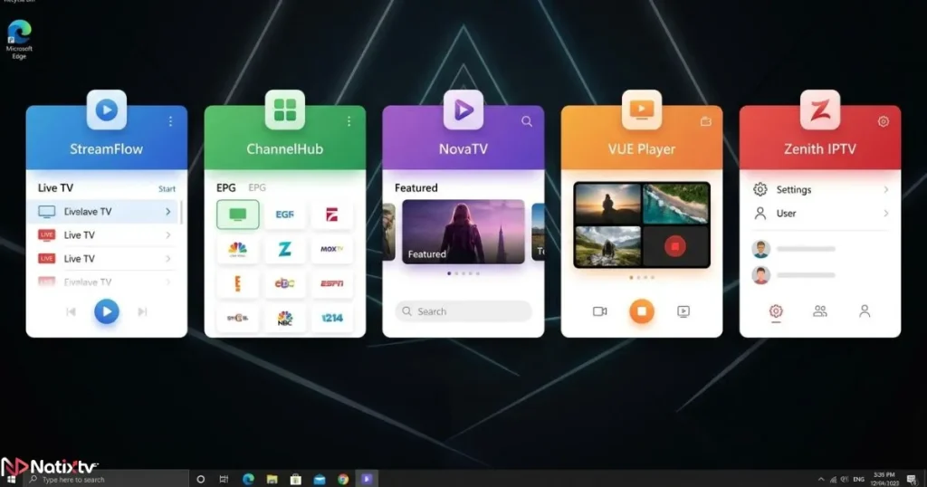Open the VUE Player logo icon
927x487 pixels.
coord(642,110)
